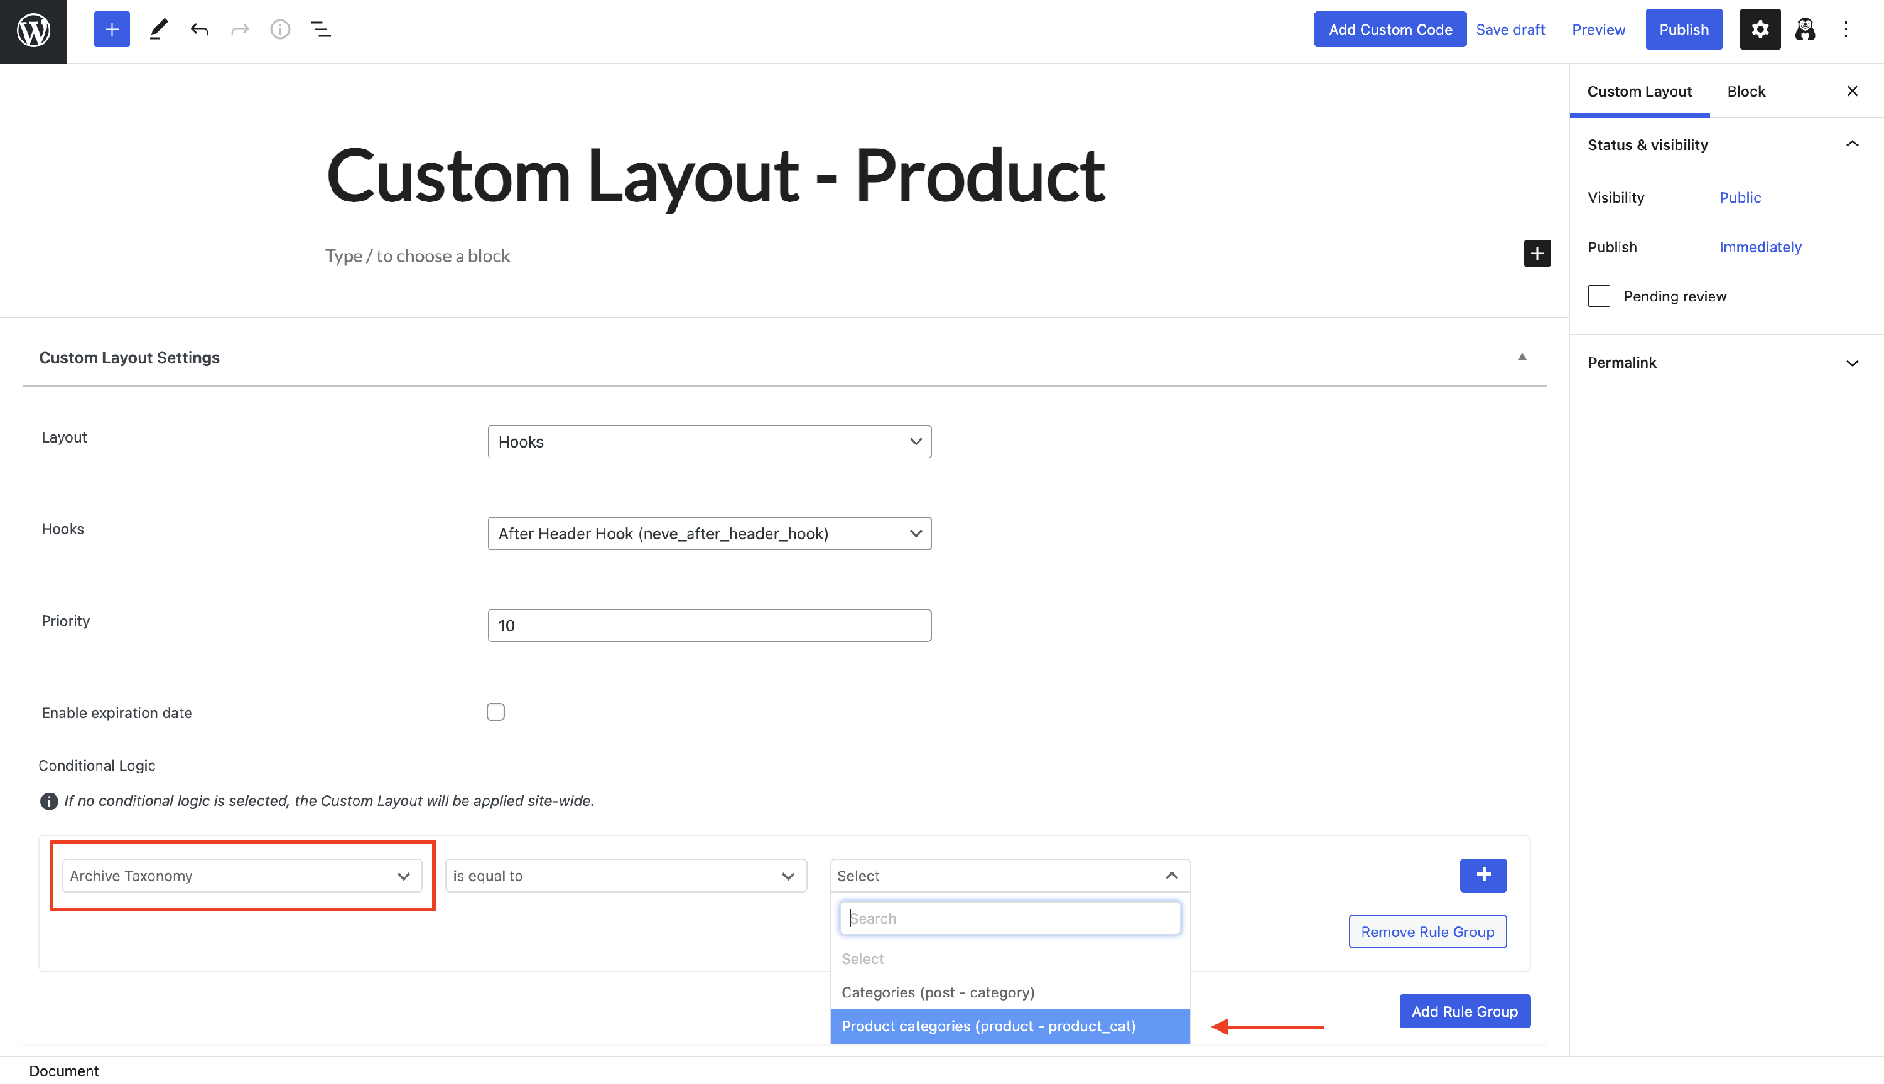Select the Custom Layout tab
Viewport: 1884px width, 1084px height.
(x=1639, y=91)
